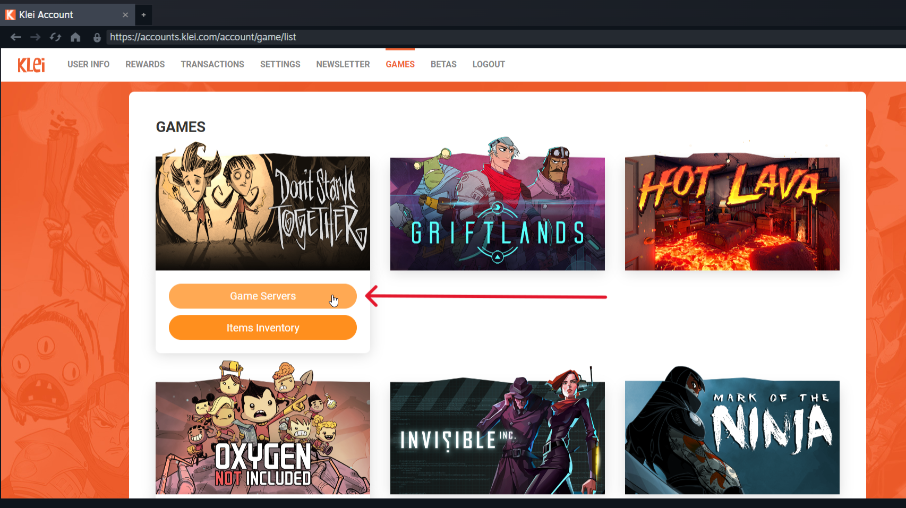Viewport: 906px width, 508px height.
Task: Click the Klei logo in header
Action: (31, 64)
